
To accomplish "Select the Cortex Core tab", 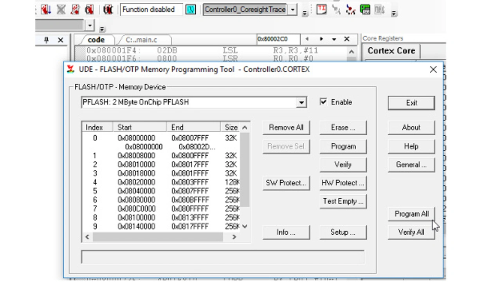I will coord(391,51).
